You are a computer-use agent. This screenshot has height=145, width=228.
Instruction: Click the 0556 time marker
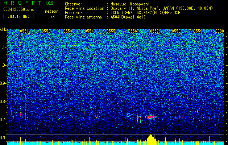[133, 31]
